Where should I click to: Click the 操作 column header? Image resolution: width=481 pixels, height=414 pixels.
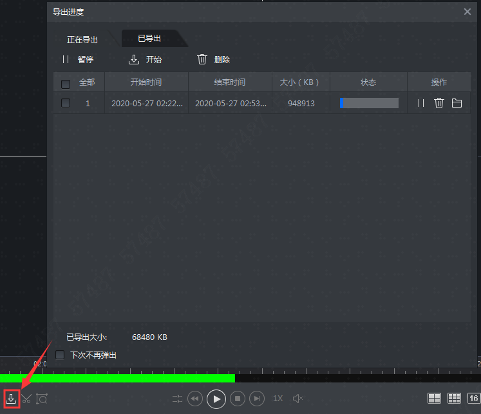(x=439, y=82)
